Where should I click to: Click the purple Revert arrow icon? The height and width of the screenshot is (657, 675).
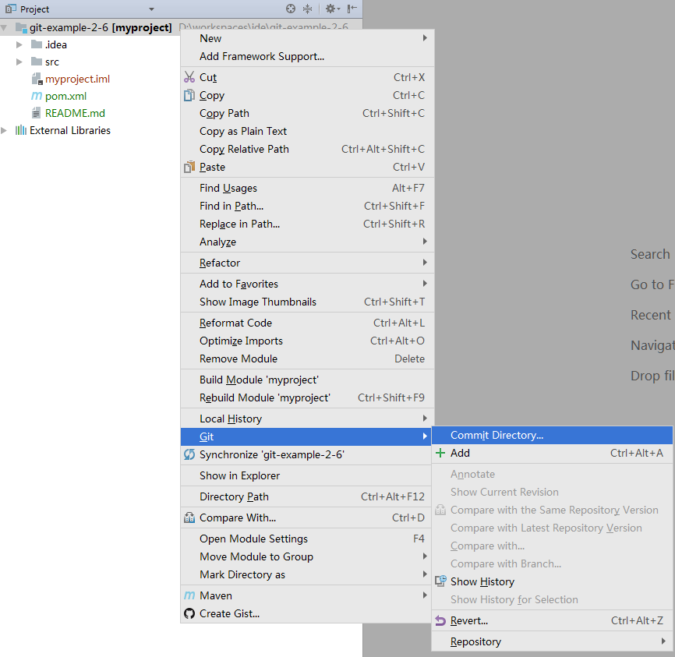pyautogui.click(x=440, y=620)
